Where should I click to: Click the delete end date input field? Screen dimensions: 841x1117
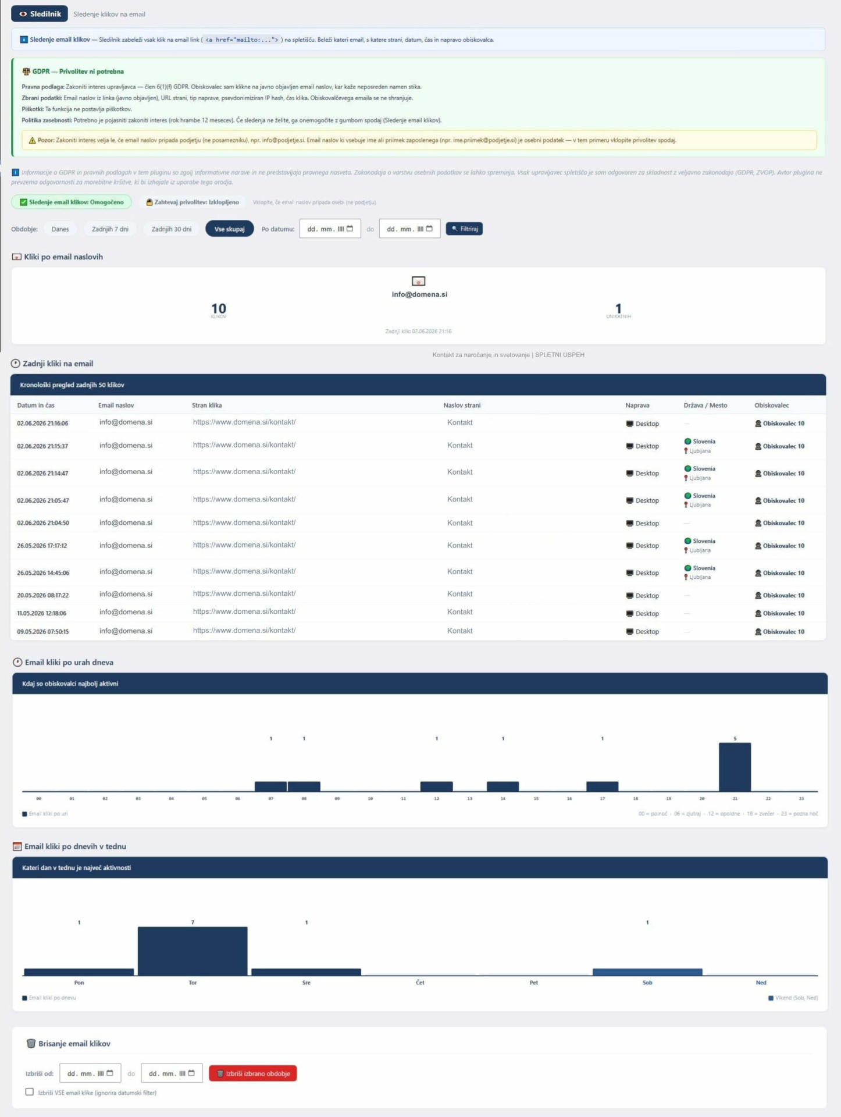(x=172, y=1073)
